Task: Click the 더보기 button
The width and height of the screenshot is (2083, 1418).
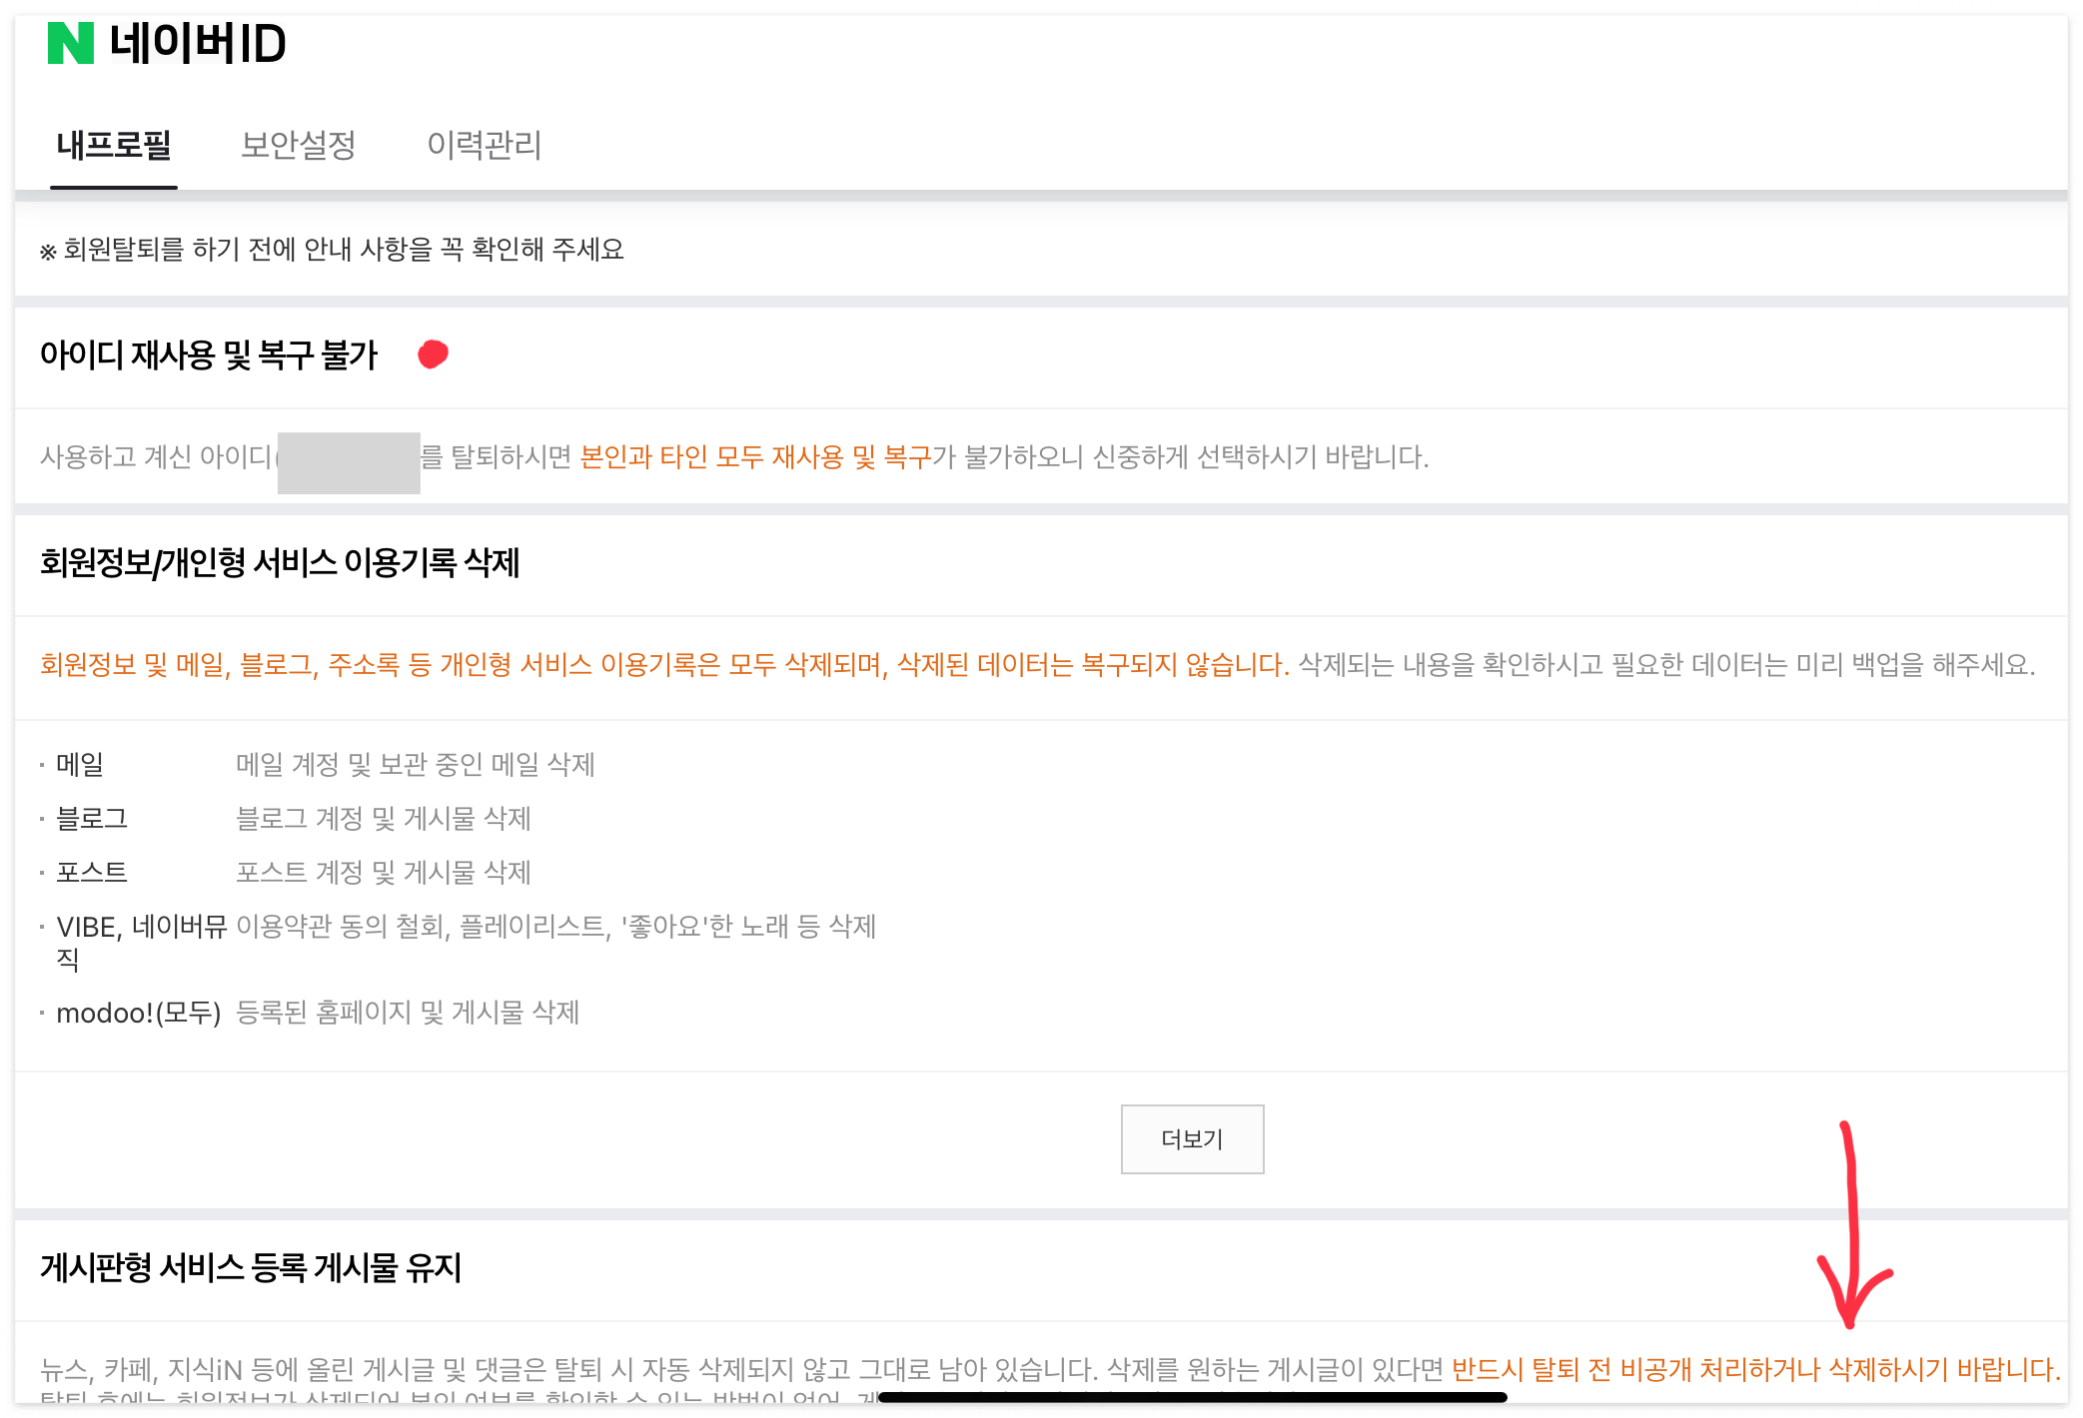Action: tap(1192, 1139)
